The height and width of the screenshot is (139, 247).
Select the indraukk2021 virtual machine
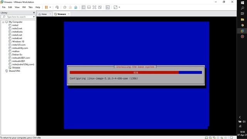click(19, 61)
